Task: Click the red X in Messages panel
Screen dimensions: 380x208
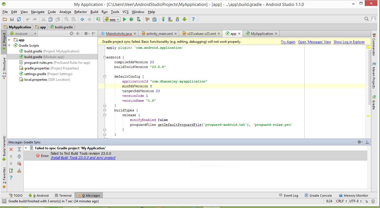Action: (11, 149)
